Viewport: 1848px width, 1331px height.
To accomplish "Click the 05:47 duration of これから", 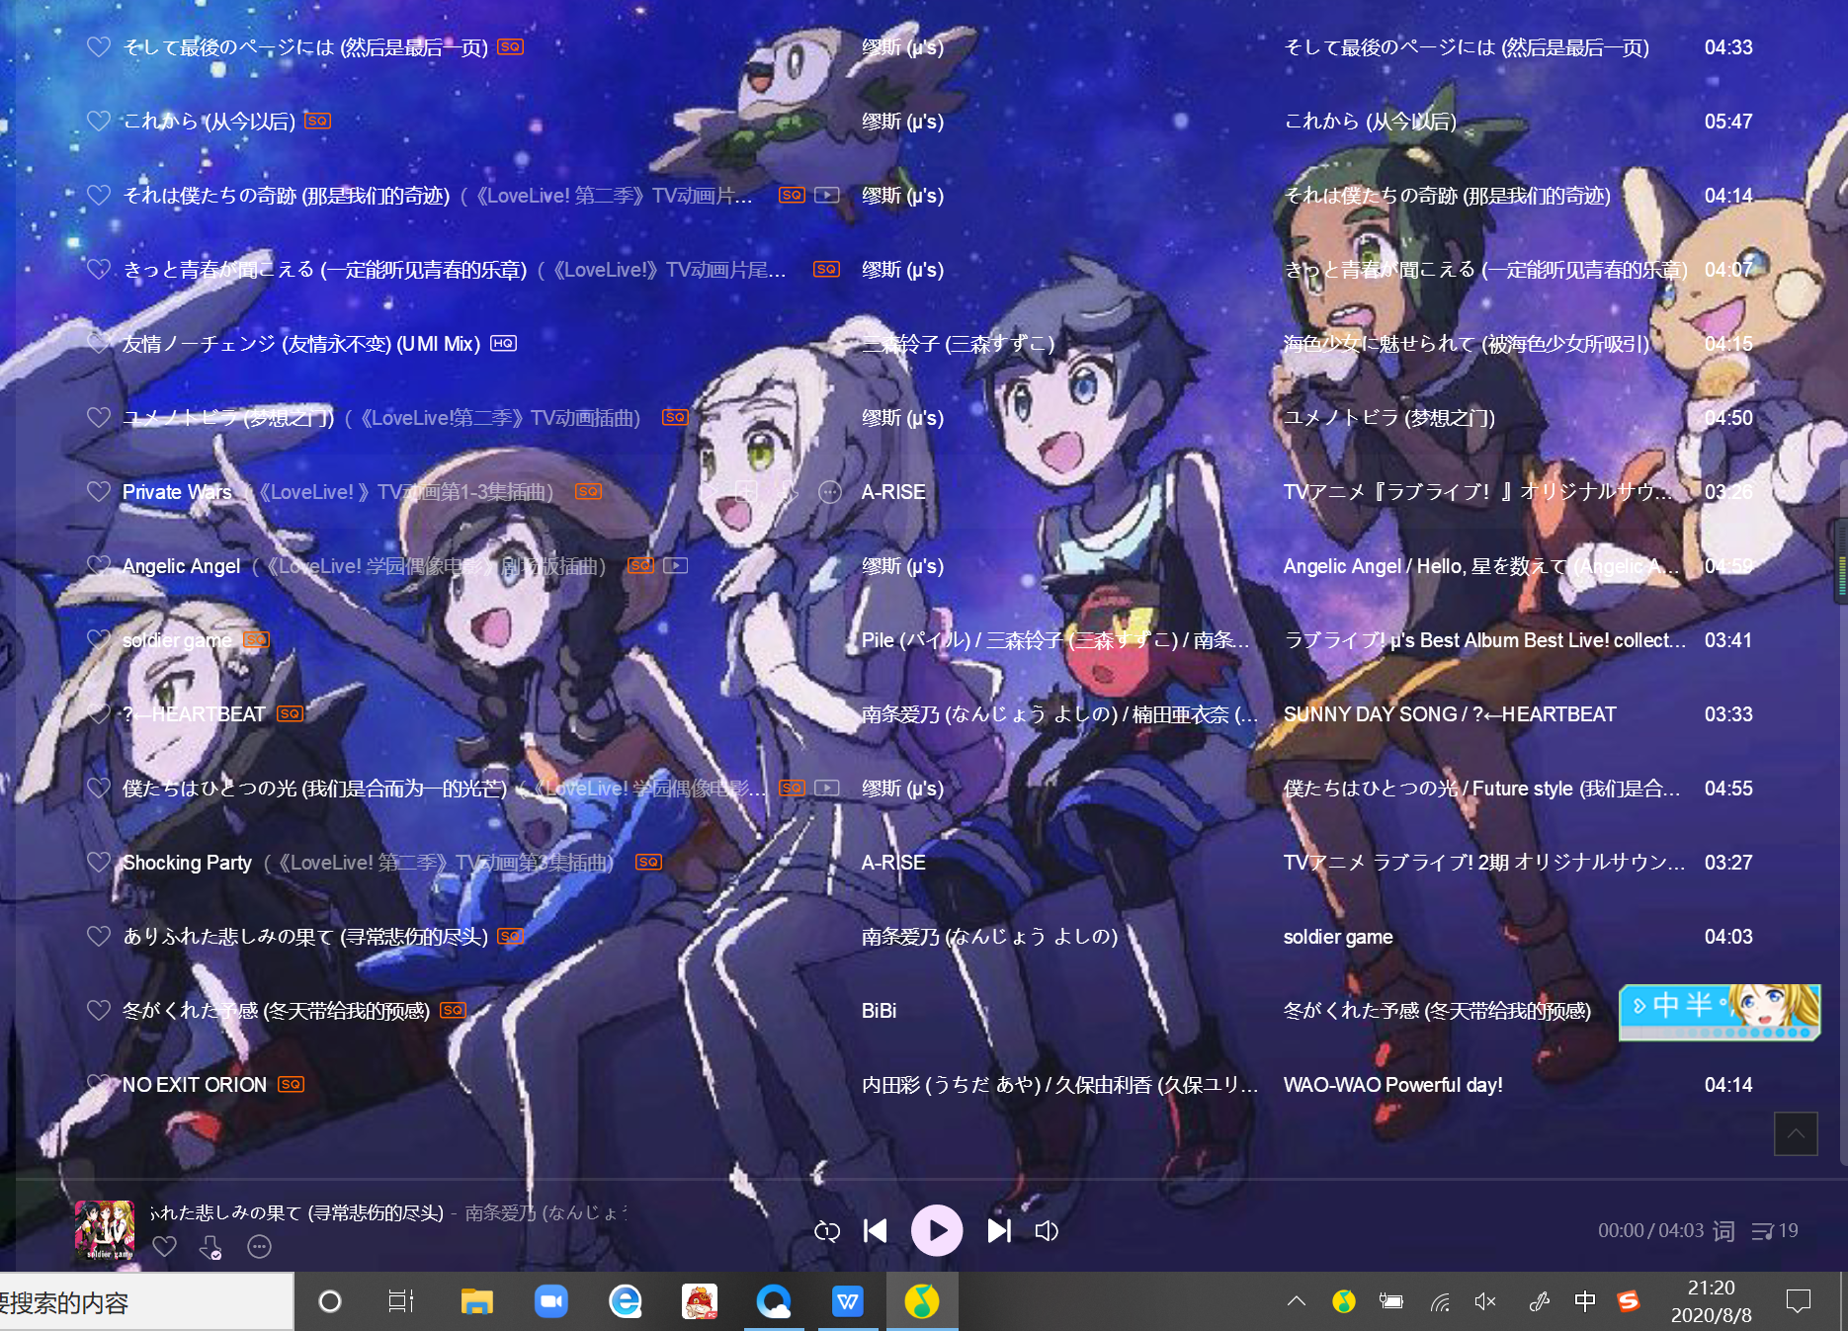I will point(1728,122).
